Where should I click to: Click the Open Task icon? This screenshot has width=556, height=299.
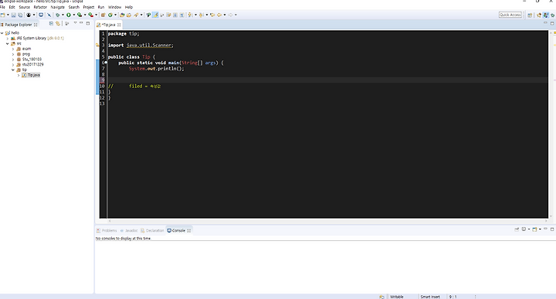coord(129,15)
